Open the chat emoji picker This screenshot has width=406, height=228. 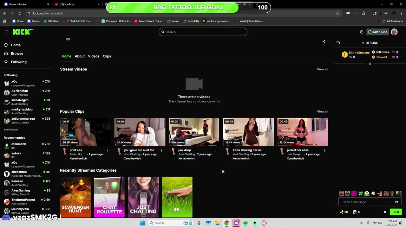[396, 202]
